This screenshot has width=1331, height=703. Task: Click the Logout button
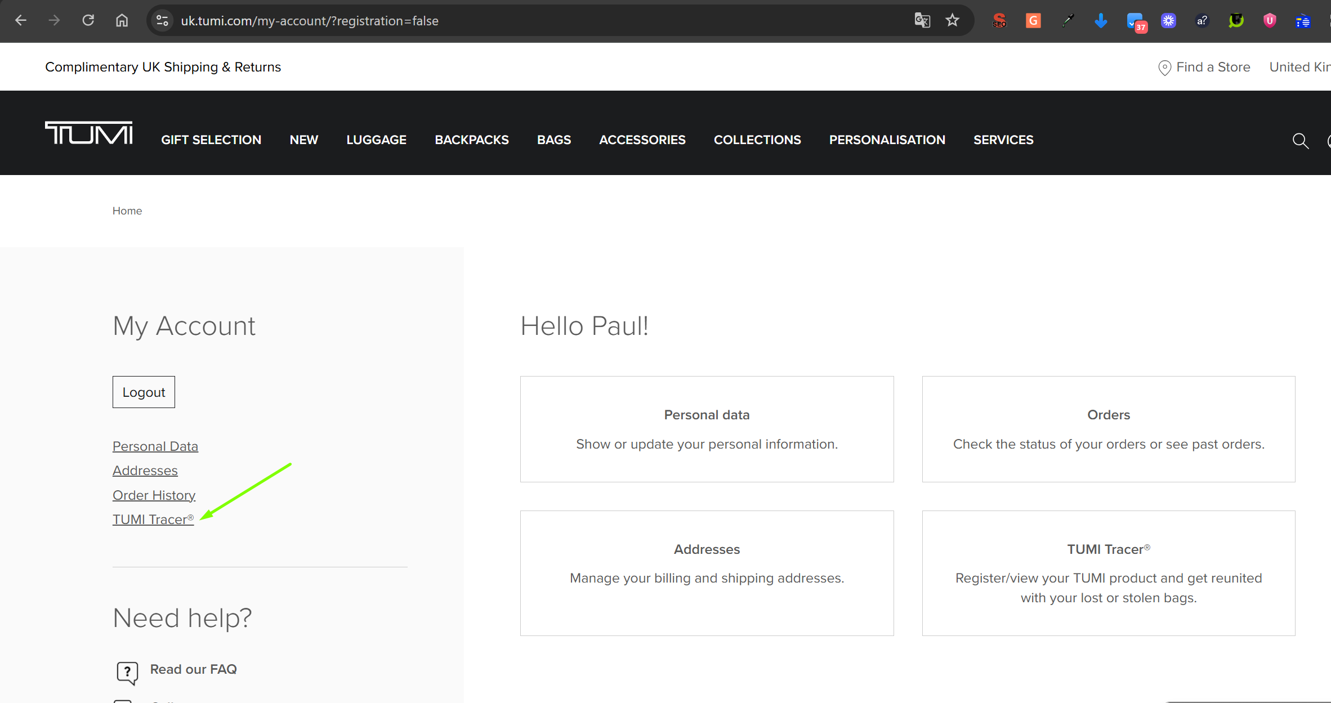point(144,392)
